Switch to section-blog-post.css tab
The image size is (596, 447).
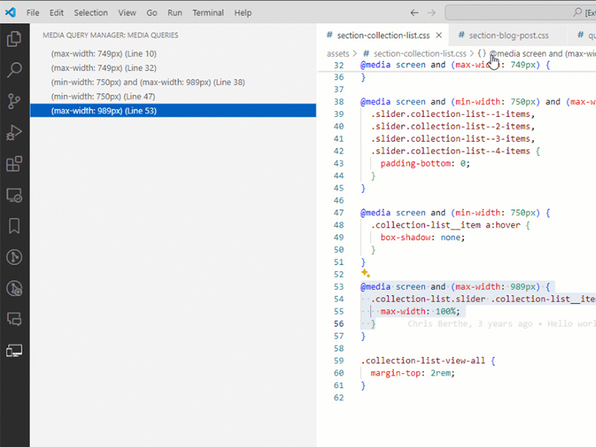coord(508,35)
